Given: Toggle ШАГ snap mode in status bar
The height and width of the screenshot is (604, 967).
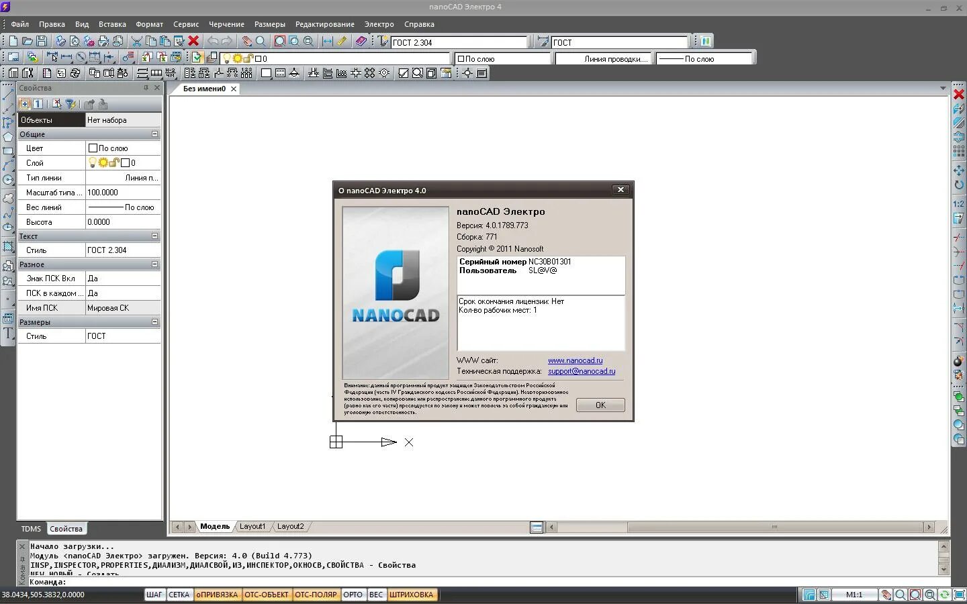Looking at the screenshot, I should point(154,595).
